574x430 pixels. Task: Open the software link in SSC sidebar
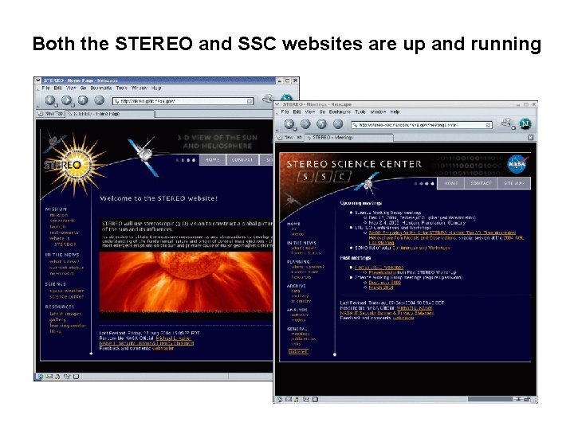(x=300, y=315)
